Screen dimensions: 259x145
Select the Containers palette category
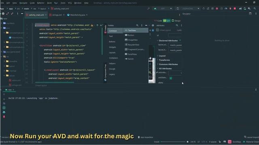115,58
